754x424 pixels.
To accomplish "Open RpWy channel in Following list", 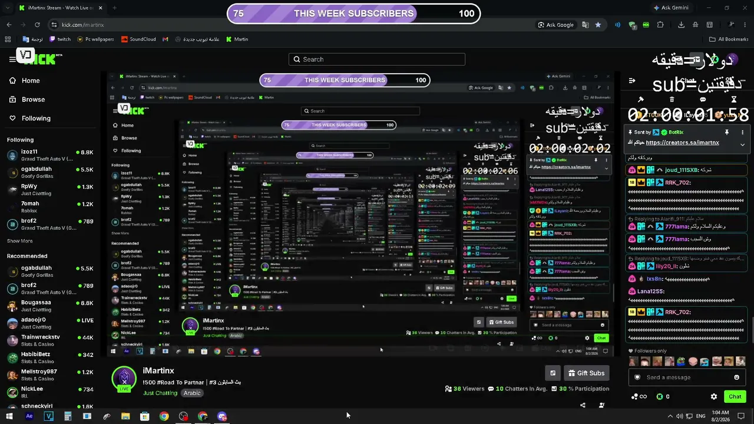I will click(x=50, y=190).
